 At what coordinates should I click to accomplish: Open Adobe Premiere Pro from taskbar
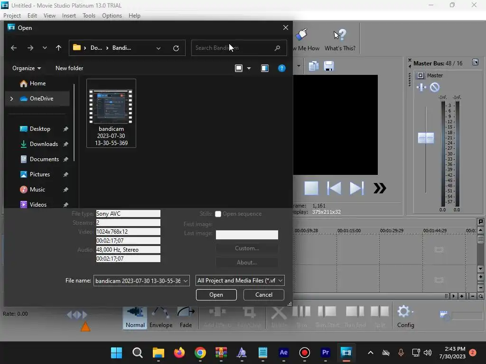[x=326, y=353]
